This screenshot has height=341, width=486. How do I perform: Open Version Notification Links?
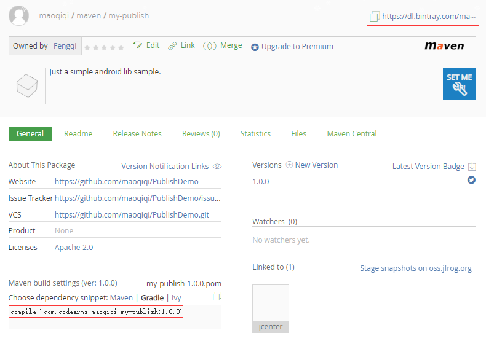click(x=165, y=166)
